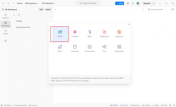This screenshot has width=176, height=107.
Task: Expand the Upgrade dropdown arrow
Action: (154, 3)
